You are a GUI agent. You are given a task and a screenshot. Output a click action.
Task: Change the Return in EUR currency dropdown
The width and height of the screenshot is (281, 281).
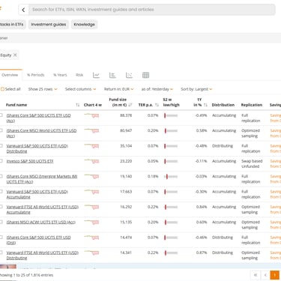point(119,89)
